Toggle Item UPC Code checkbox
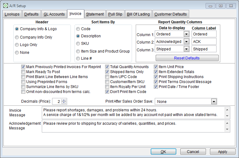 click(x=107, y=77)
